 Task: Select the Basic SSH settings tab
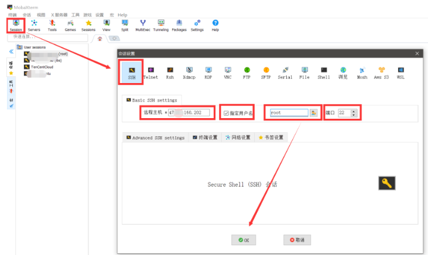[x=152, y=100]
